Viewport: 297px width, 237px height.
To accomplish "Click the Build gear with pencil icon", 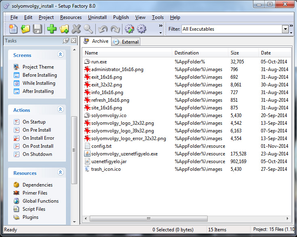I will 129,29.
